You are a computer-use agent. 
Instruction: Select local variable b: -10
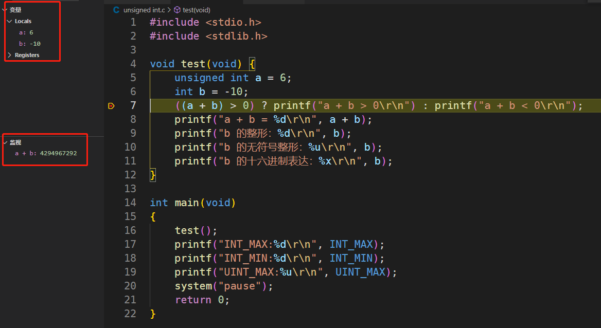tap(29, 44)
